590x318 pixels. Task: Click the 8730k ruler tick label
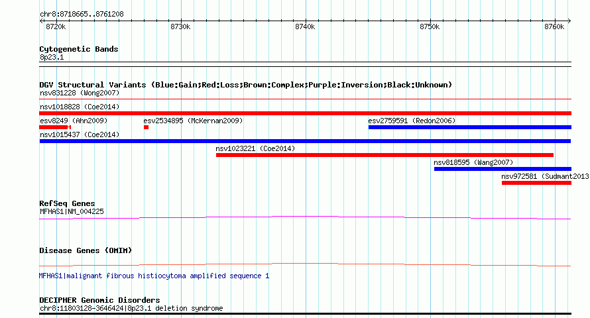pos(180,26)
